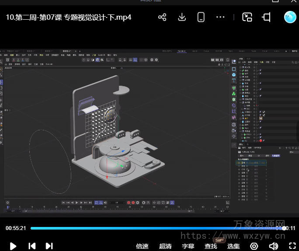Open player settings circular icon

(254, 246)
